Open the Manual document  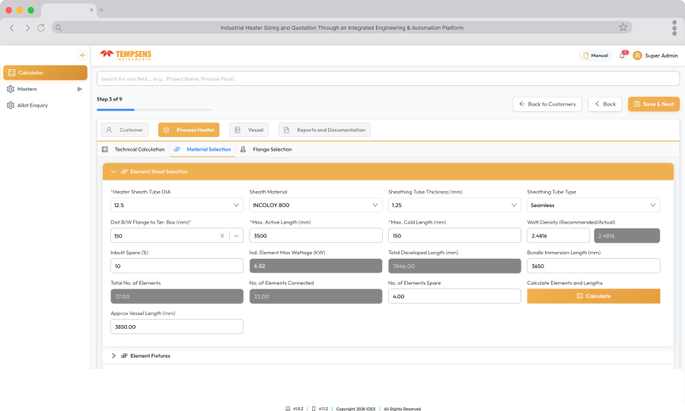(x=595, y=56)
